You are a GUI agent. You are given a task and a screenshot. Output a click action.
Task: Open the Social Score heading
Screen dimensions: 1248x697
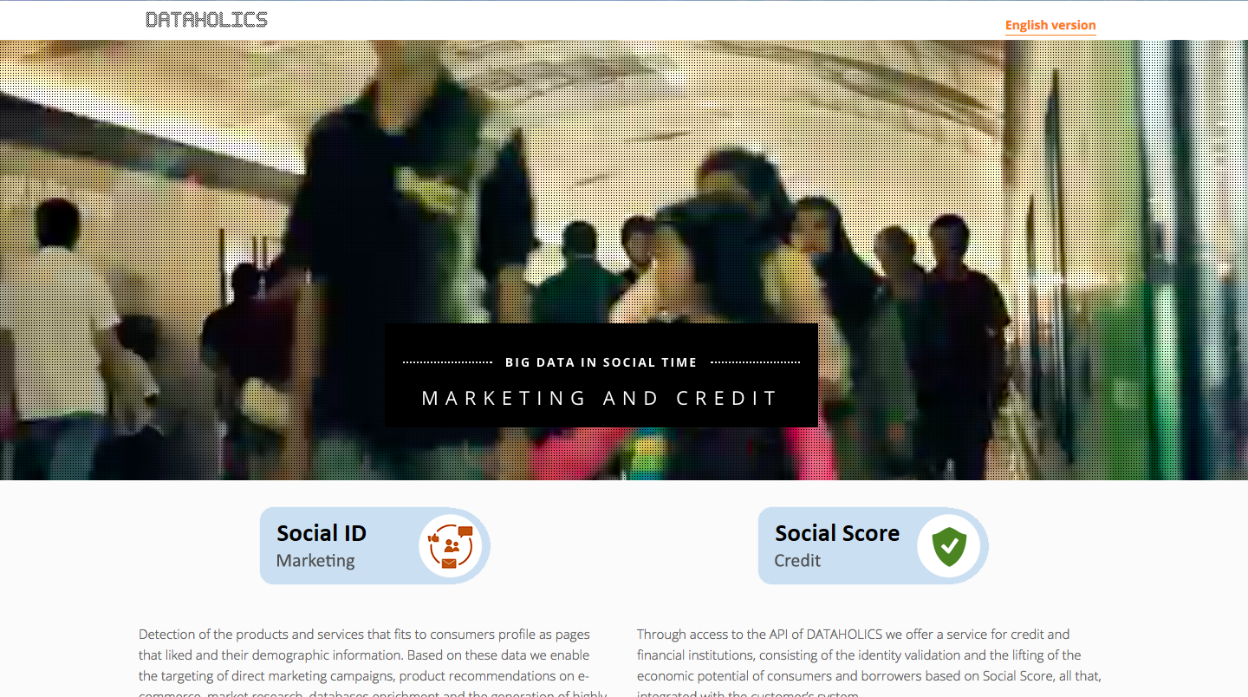pyautogui.click(x=837, y=533)
